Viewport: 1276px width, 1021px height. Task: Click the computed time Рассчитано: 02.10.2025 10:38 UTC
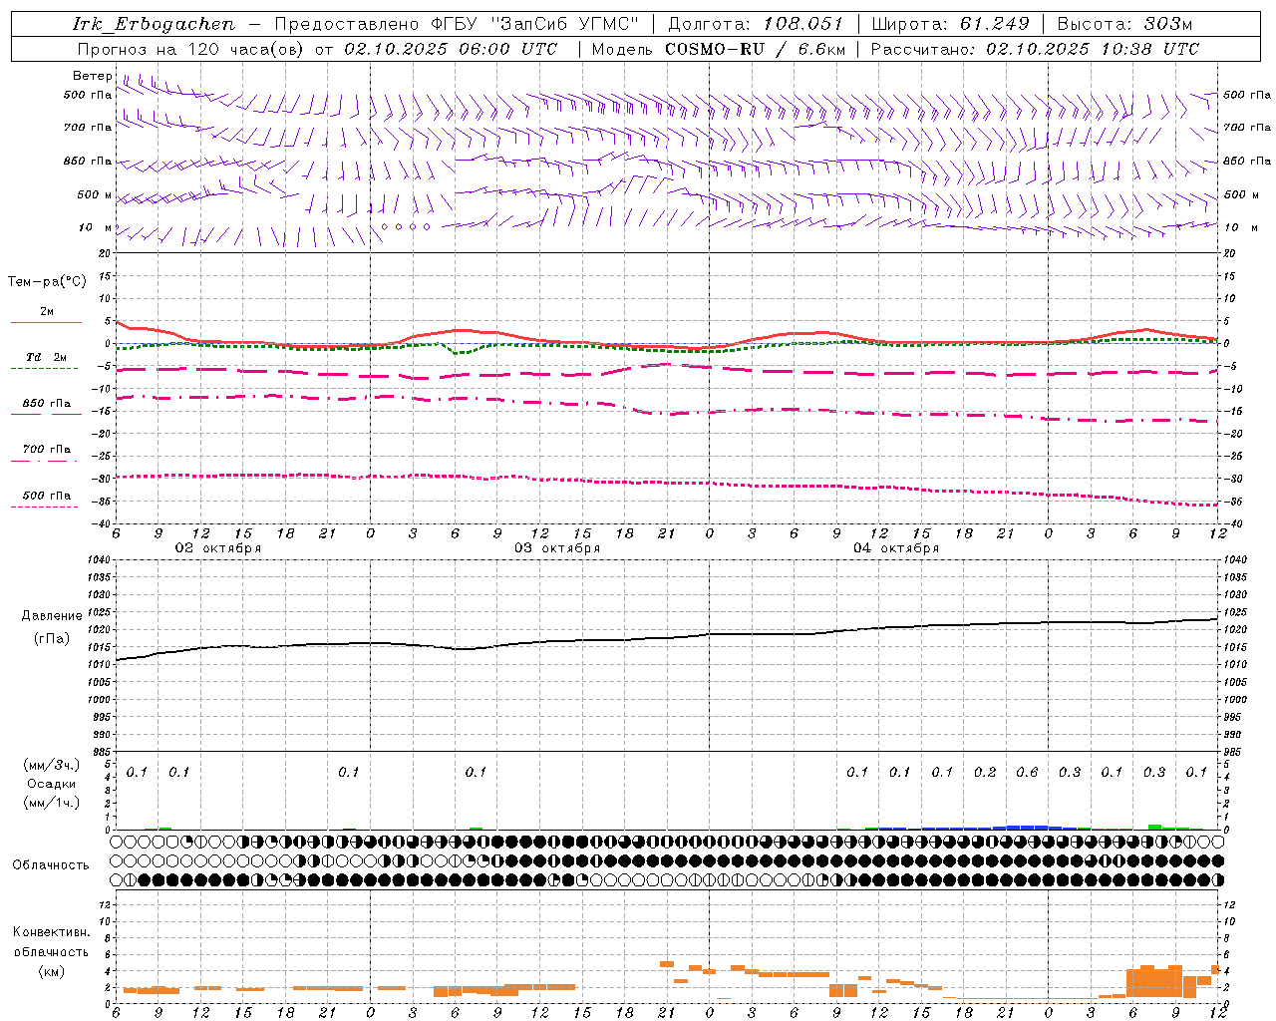(x=1035, y=49)
